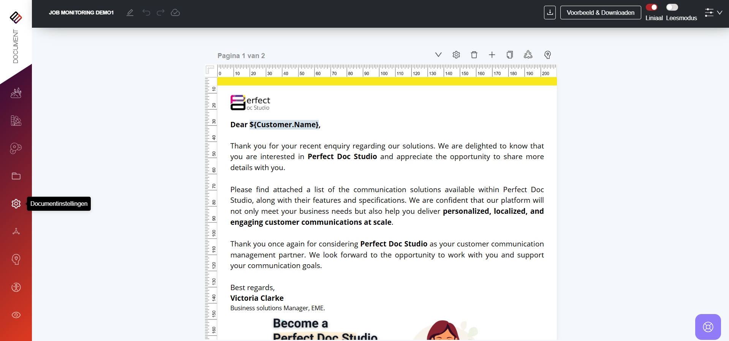This screenshot has height=341, width=729.
Task: Expand the page selector chevron
Action: [438, 55]
